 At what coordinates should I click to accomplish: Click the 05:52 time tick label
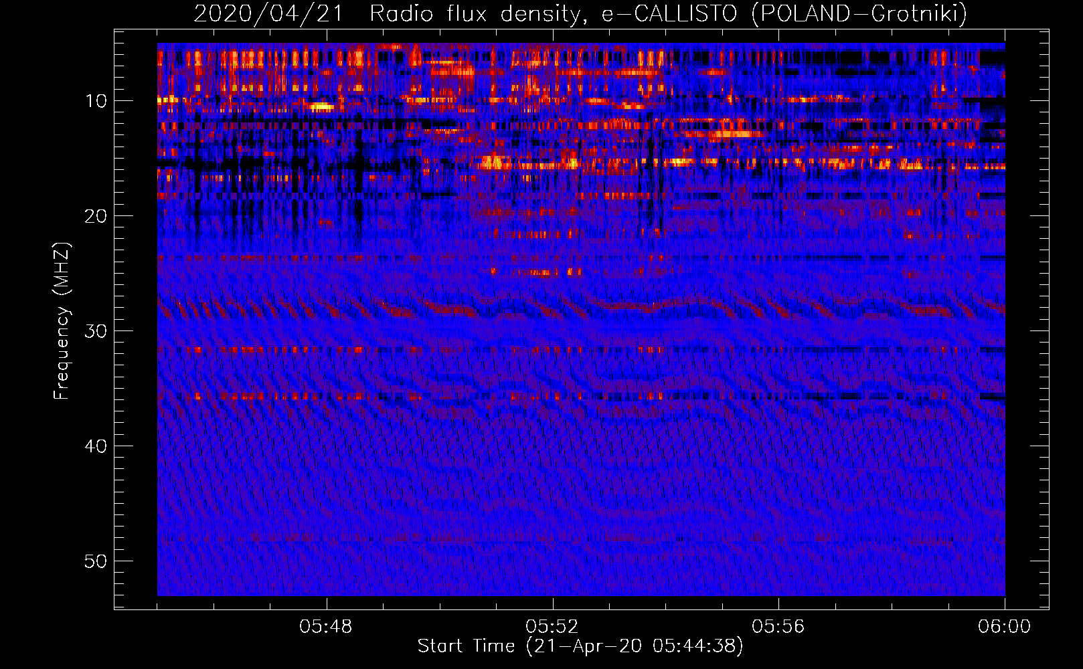(x=552, y=627)
